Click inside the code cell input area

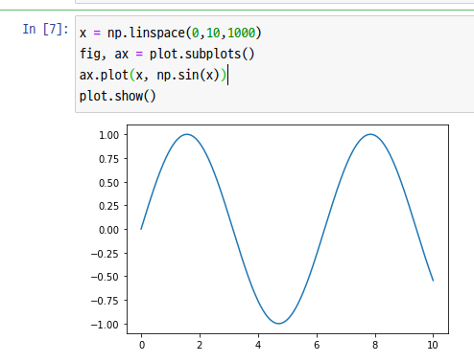point(274,64)
